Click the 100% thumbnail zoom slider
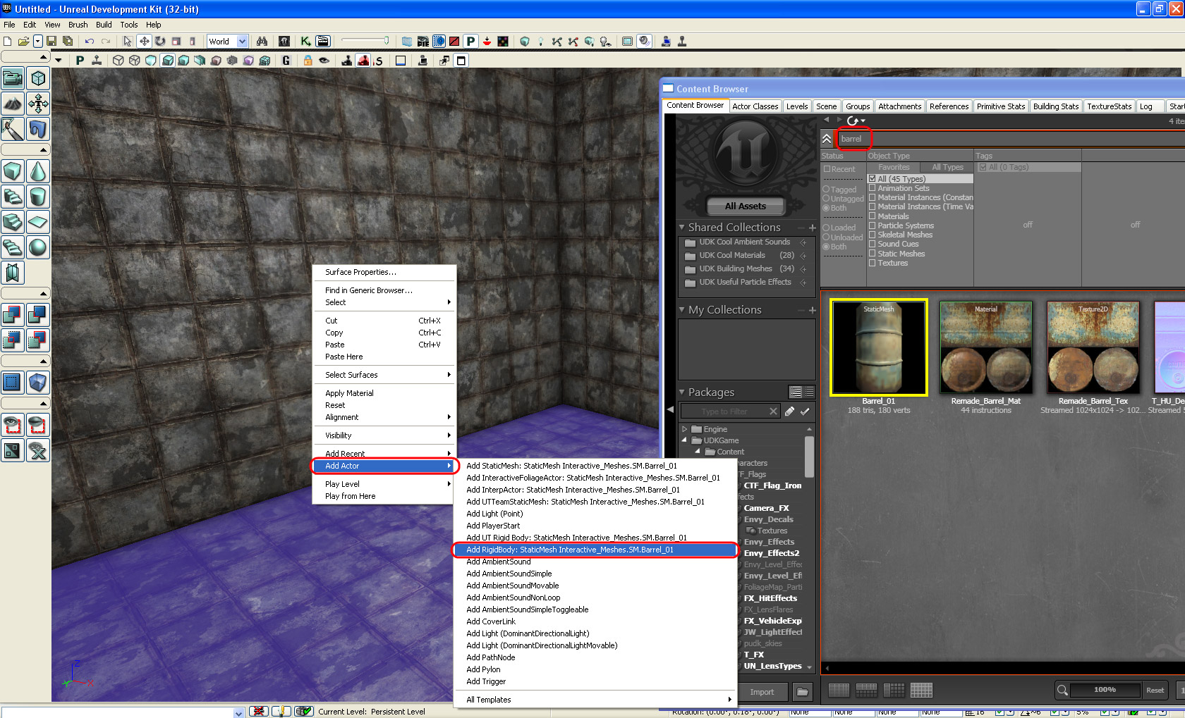The width and height of the screenshot is (1185, 718). 1105,690
